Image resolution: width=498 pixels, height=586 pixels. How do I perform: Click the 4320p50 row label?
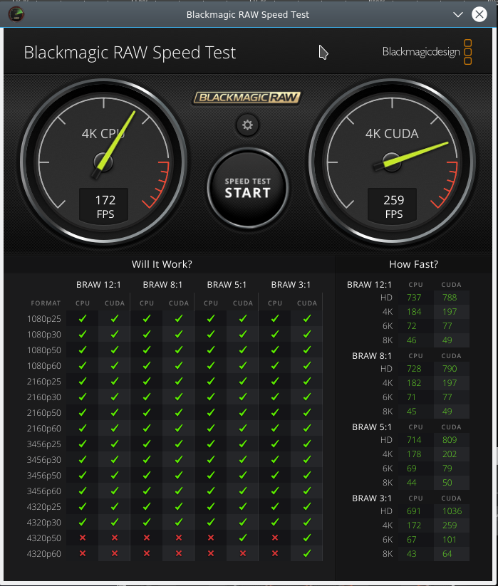point(43,538)
